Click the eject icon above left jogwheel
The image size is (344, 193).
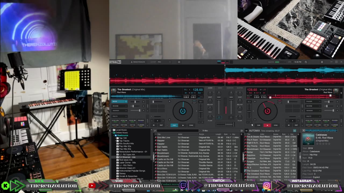point(170,101)
